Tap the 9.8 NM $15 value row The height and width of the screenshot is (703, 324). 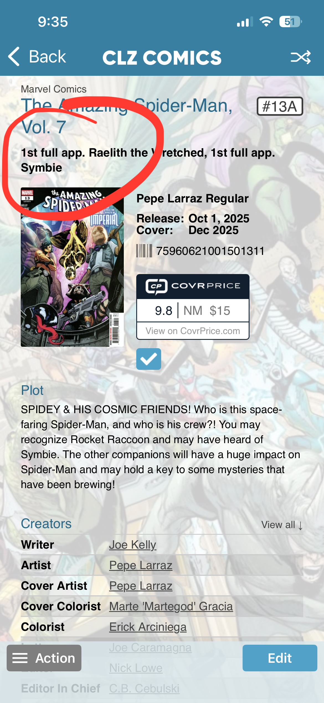tap(193, 311)
